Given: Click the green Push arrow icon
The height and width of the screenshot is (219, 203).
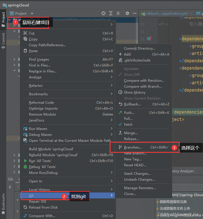Looking at the screenshot, I should pos(120,112).
